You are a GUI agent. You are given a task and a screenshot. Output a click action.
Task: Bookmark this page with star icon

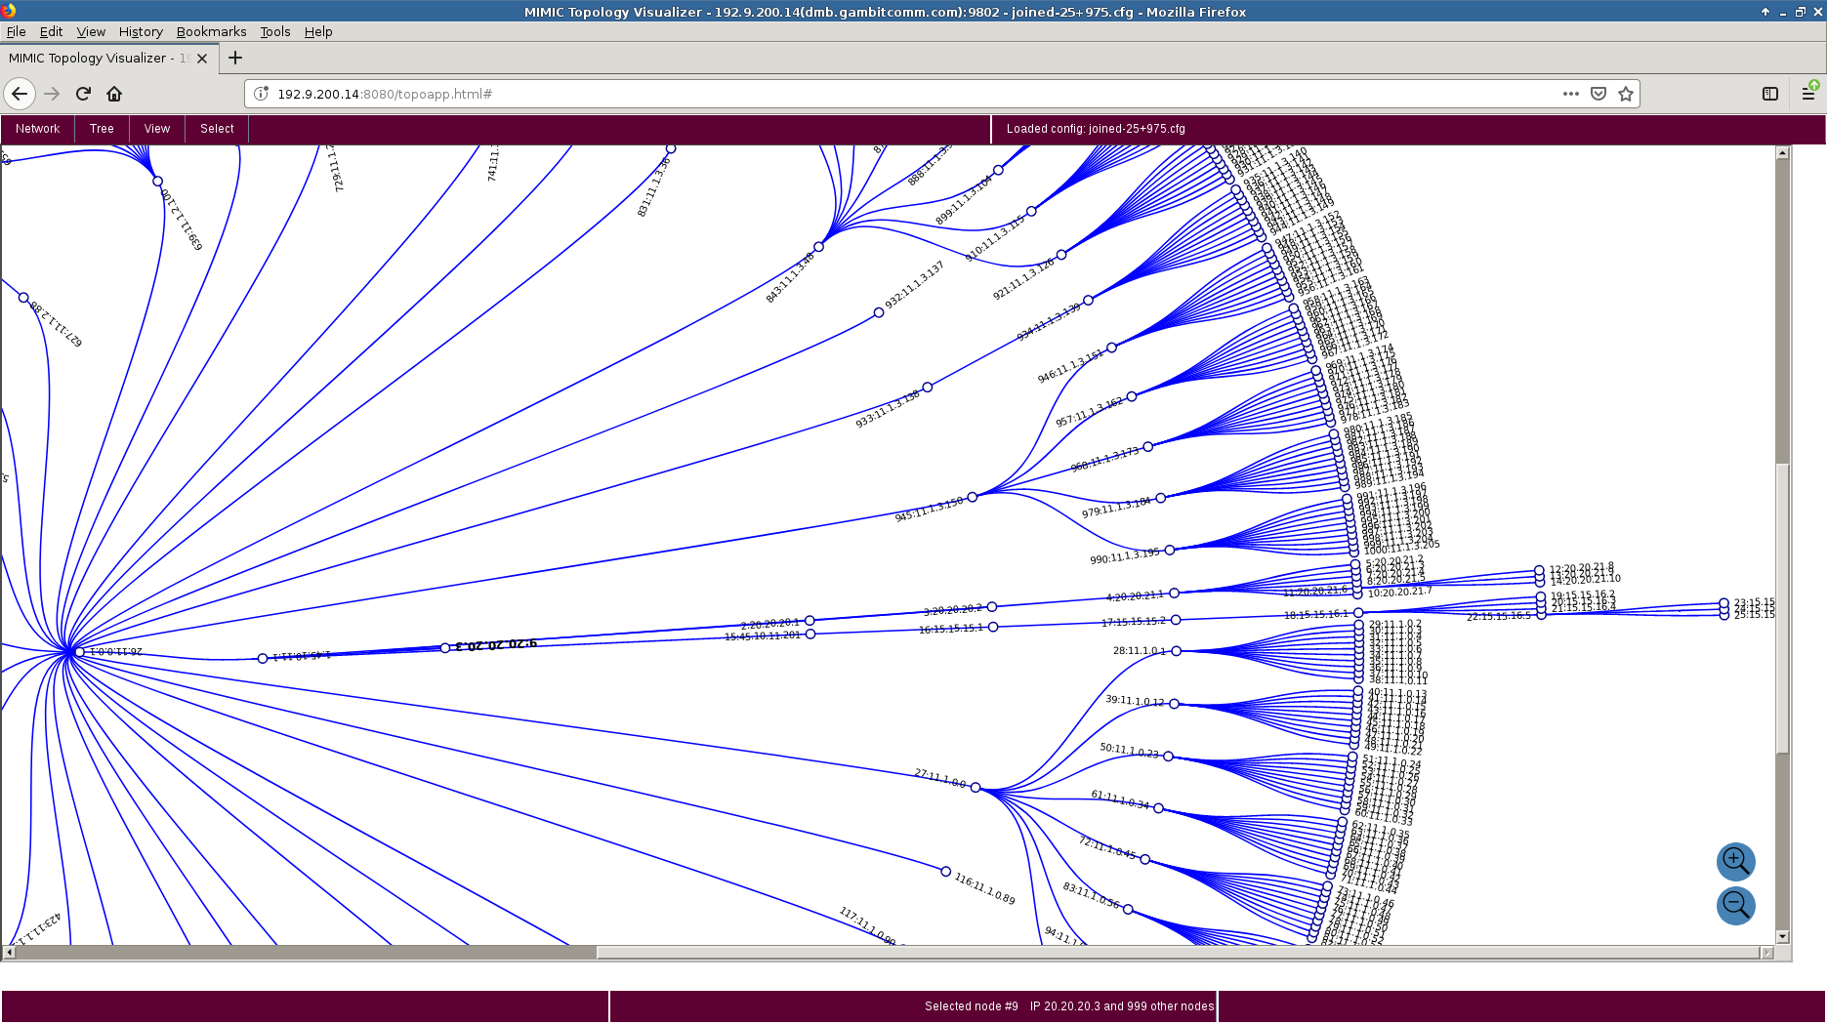tap(1625, 94)
